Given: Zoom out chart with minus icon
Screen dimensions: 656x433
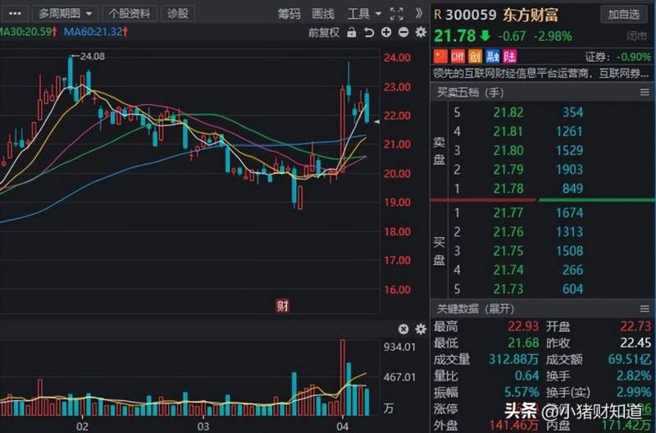Looking at the screenshot, I should (x=403, y=32).
